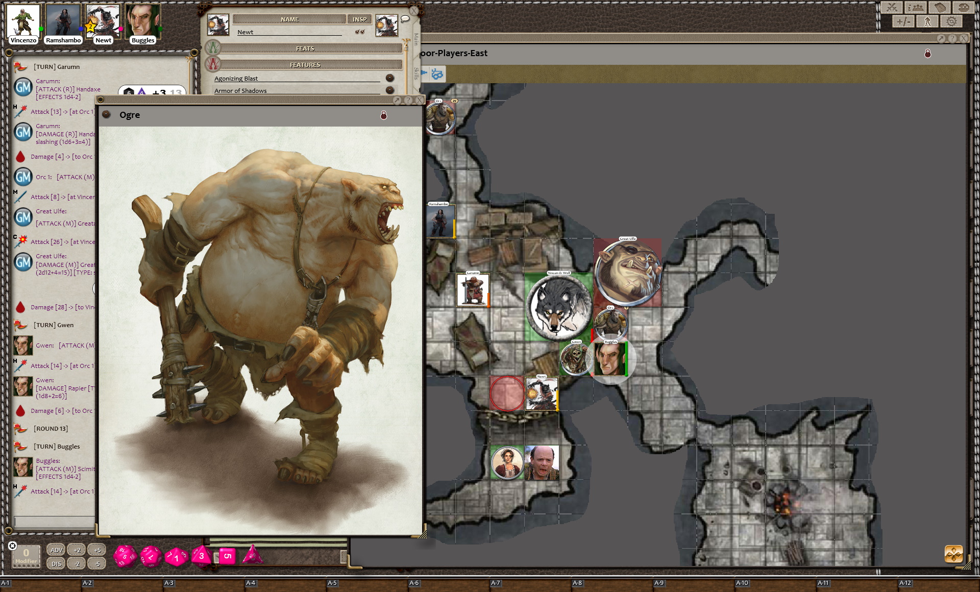Select the Newt character portrait
This screenshot has width=980, height=592.
[x=103, y=21]
